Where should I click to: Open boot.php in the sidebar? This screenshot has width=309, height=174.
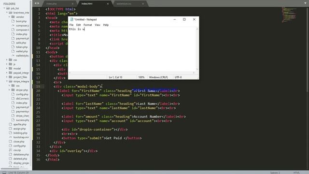point(21,21)
